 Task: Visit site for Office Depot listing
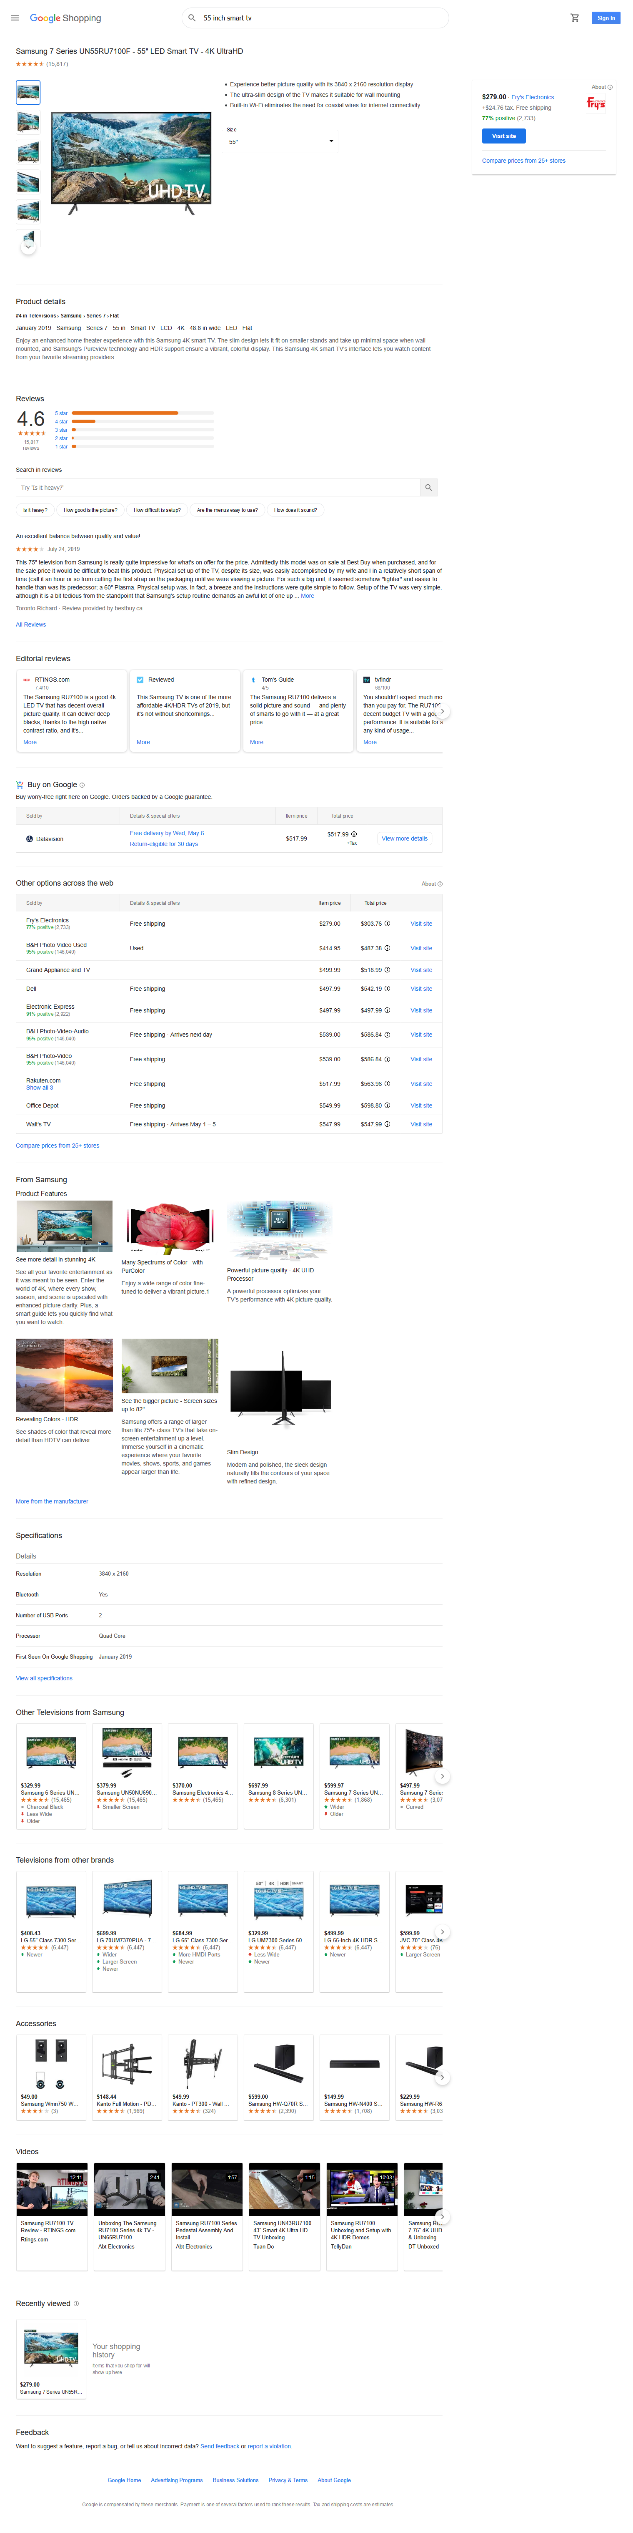tap(421, 1105)
